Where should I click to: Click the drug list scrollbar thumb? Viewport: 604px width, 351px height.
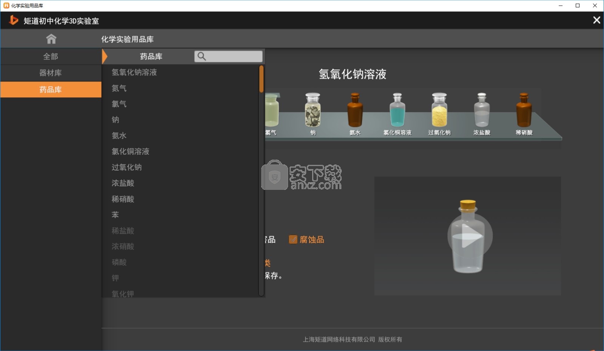click(261, 79)
